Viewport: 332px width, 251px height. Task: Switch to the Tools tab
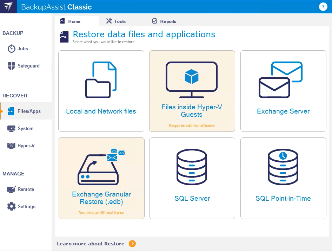click(116, 21)
